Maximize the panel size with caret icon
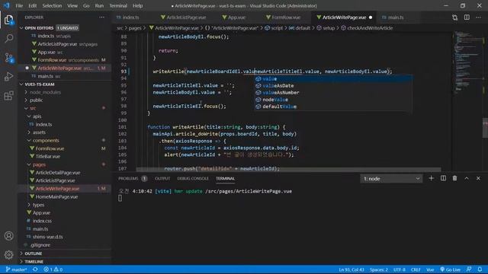 click(x=467, y=178)
